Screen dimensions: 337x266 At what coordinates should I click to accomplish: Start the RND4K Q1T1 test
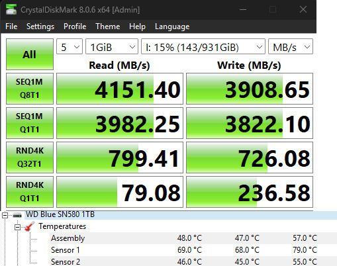pyautogui.click(x=30, y=192)
